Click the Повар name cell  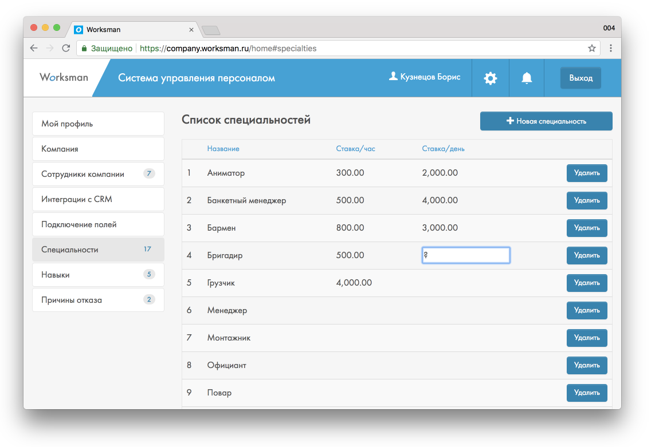pos(219,393)
